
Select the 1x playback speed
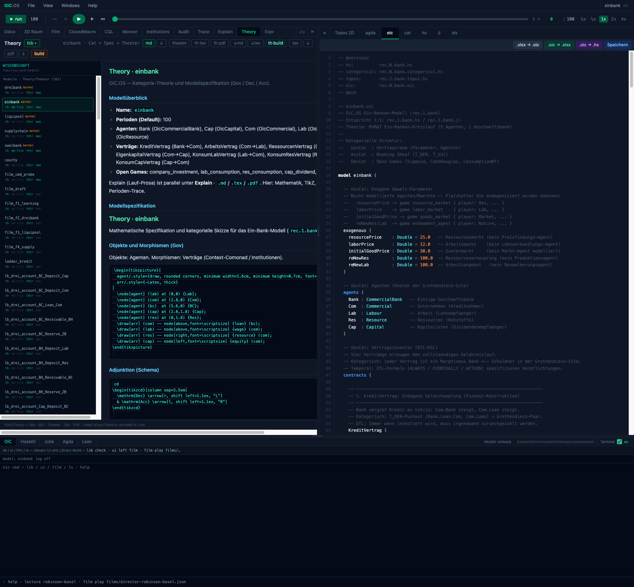click(x=604, y=19)
